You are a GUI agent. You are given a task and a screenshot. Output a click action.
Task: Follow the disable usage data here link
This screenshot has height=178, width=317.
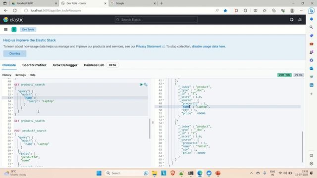click(x=209, y=46)
